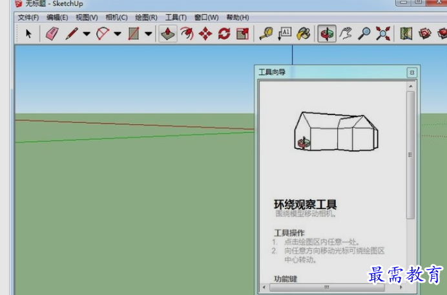Image resolution: width=447 pixels, height=295 pixels.
Task: Open the arc tool dropdown arrow
Action: point(118,34)
